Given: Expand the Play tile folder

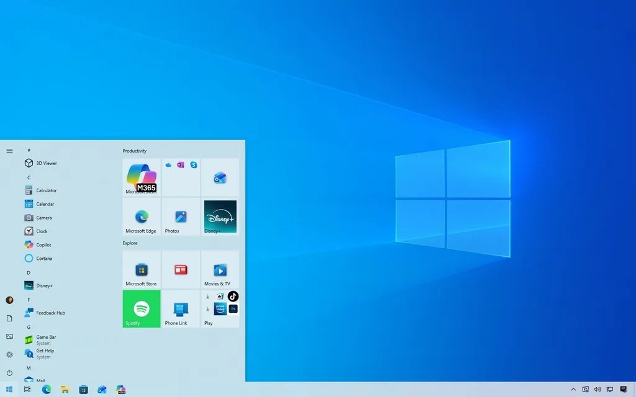Looking at the screenshot, I should click(220, 309).
